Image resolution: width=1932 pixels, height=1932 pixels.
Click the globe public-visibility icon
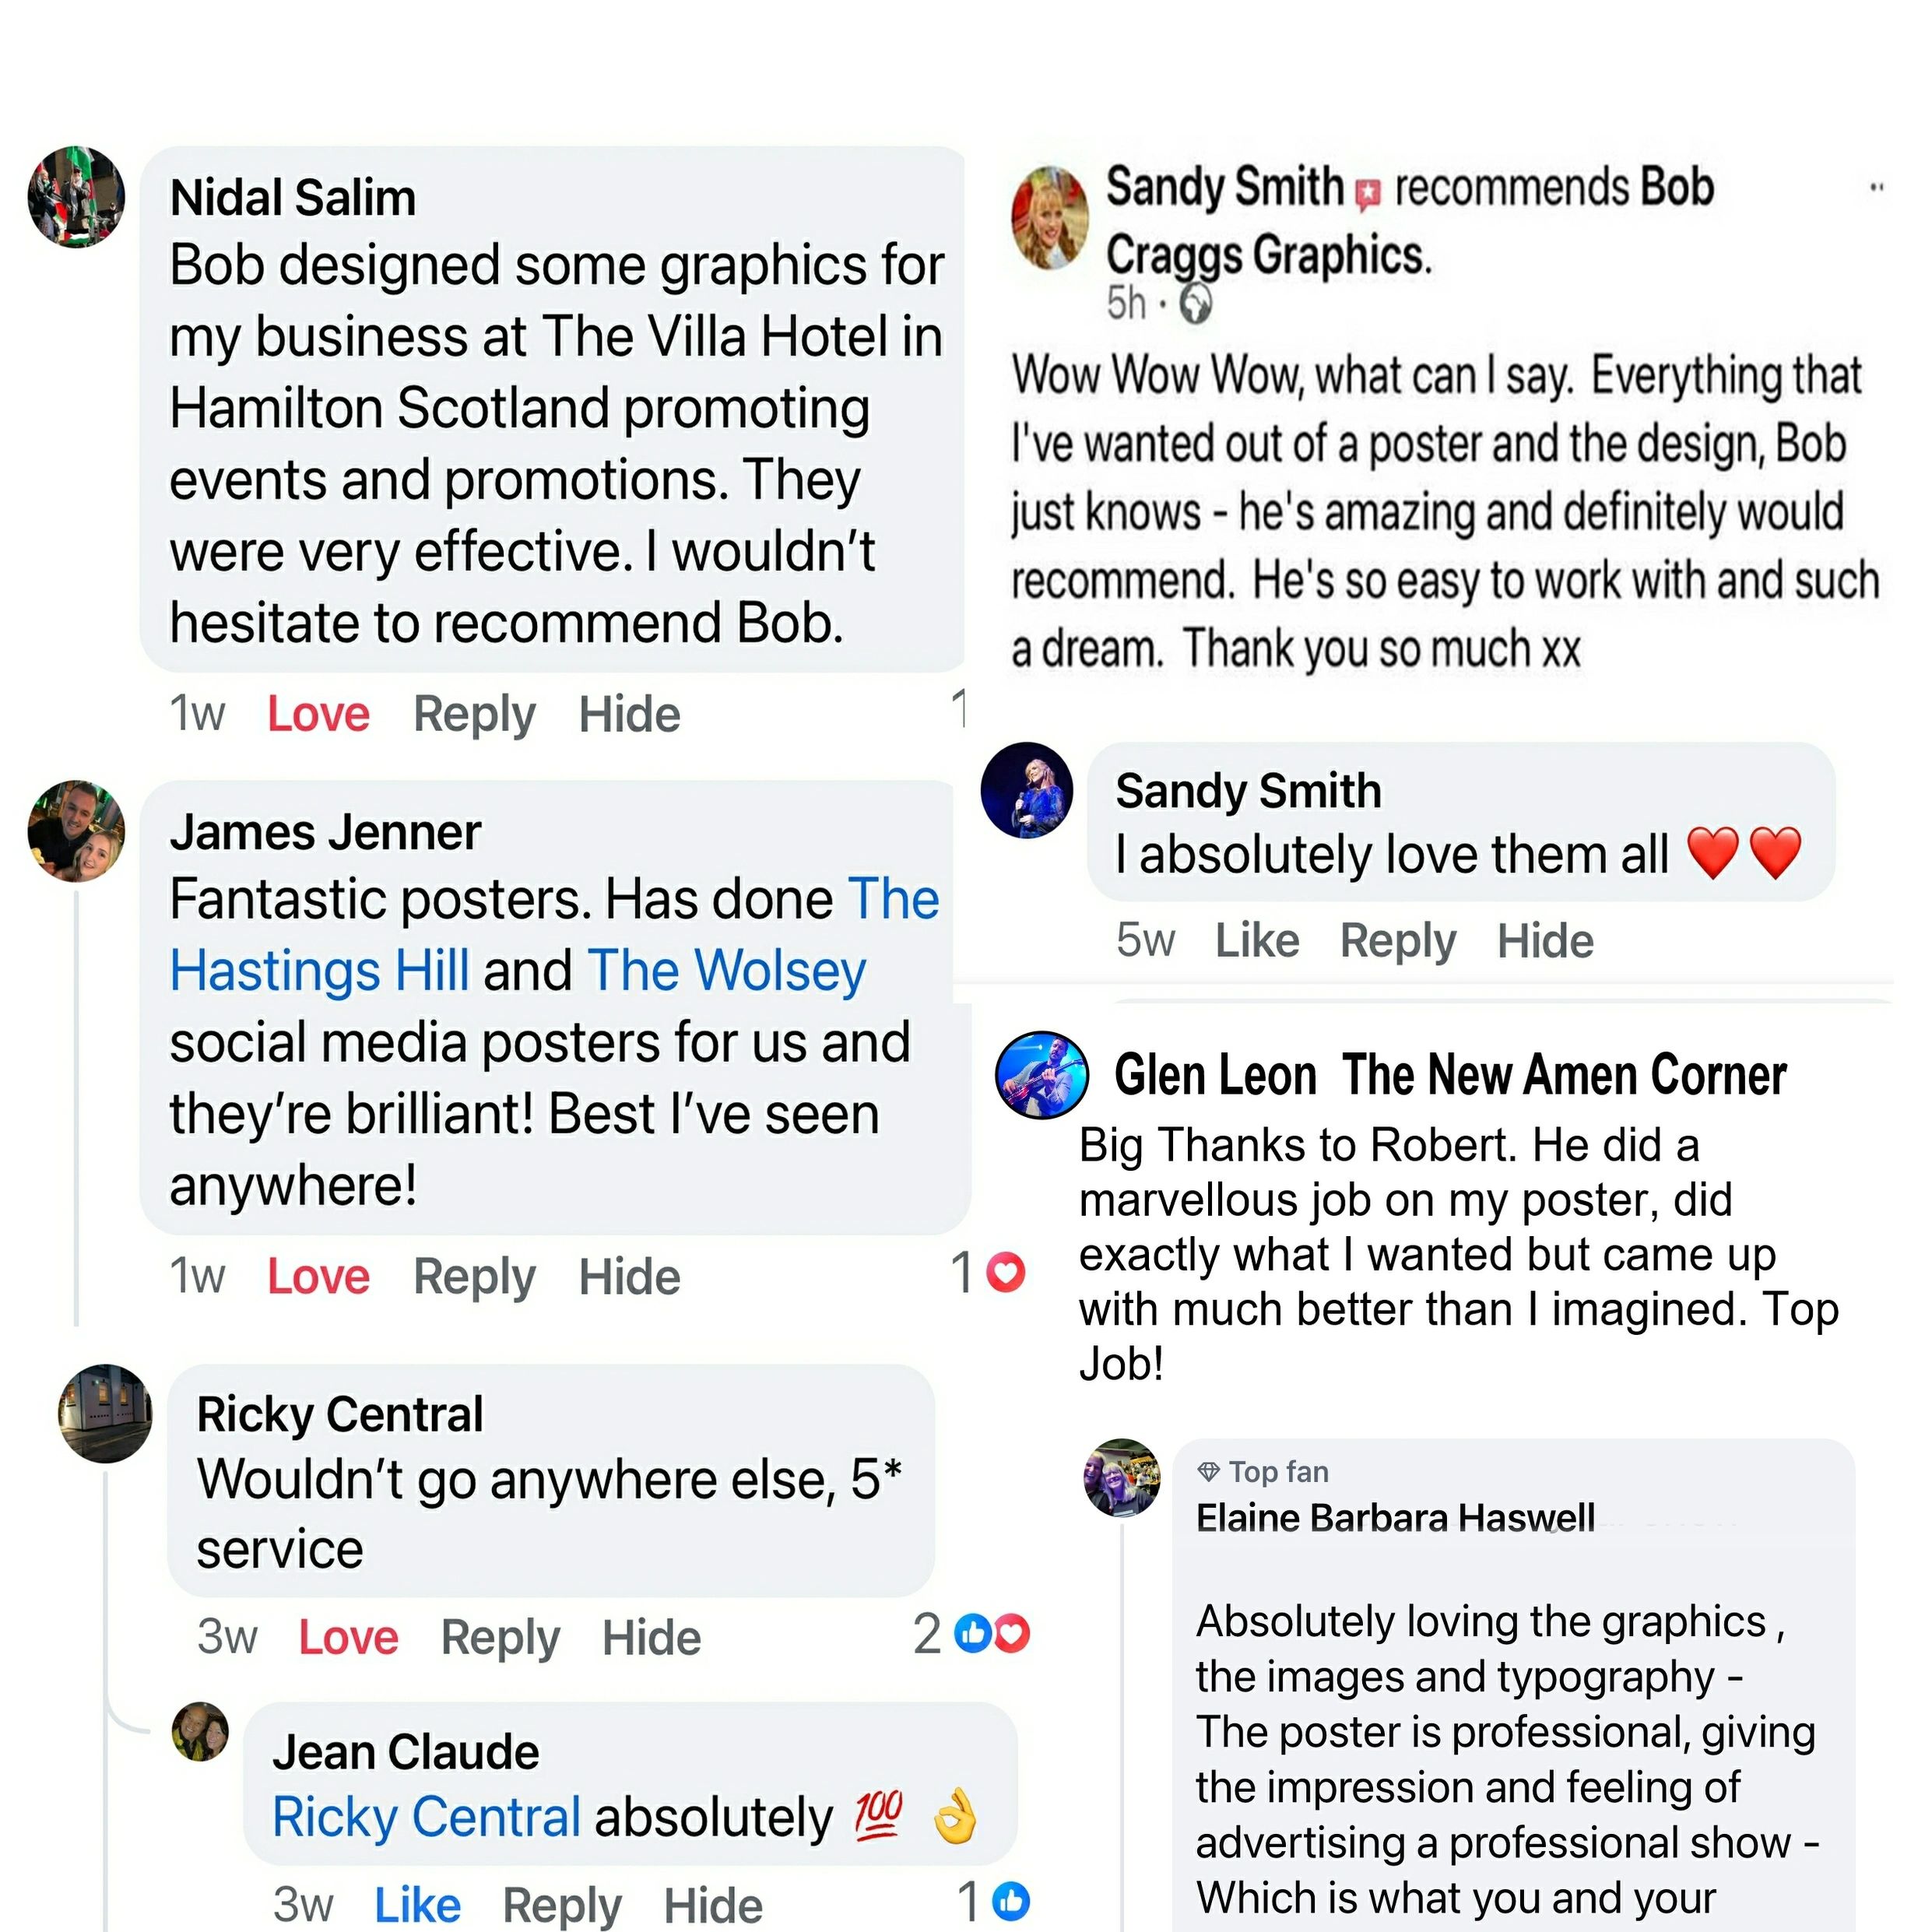1195,304
